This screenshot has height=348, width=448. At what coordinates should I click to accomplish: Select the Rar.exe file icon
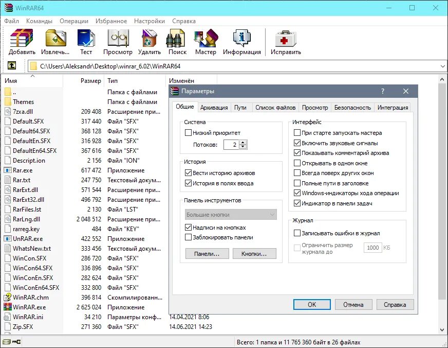tap(8, 170)
